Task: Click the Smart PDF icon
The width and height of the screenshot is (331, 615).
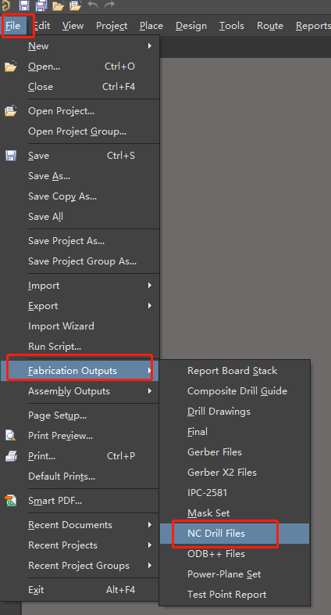Action: [x=11, y=501]
